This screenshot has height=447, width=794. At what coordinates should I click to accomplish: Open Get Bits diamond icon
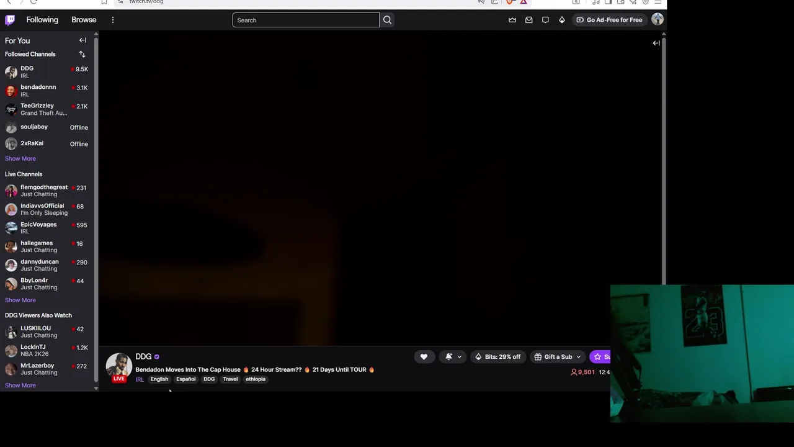pyautogui.click(x=562, y=20)
